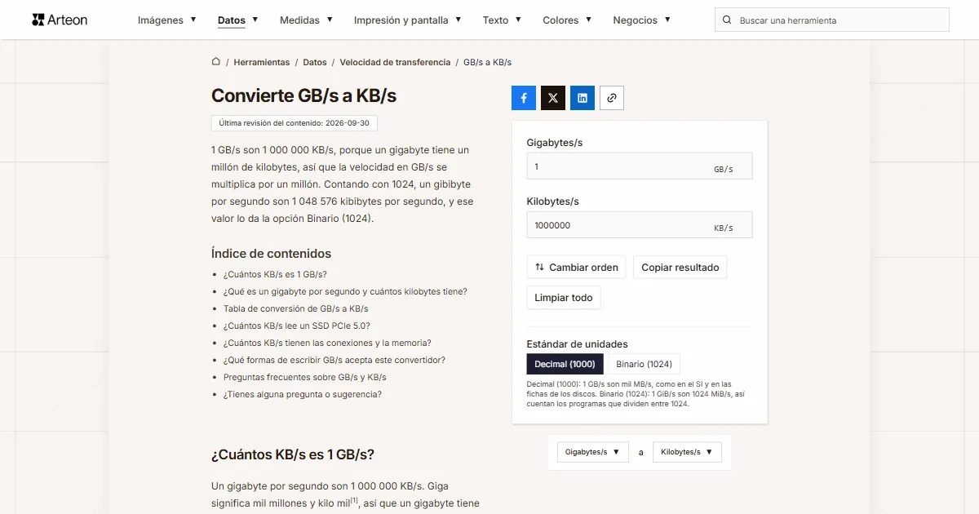Jump to Tabla de conversión de GB/s a KB/s
Screen dimensions: 979x514
tap(296, 309)
